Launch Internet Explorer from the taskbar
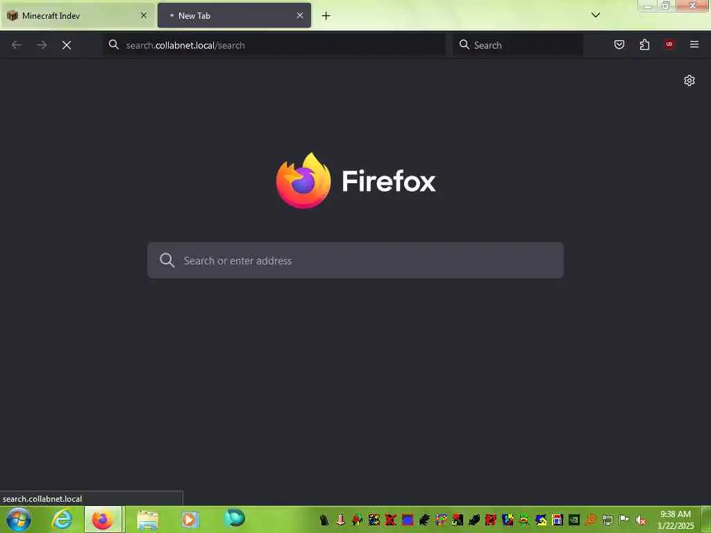This screenshot has height=533, width=711. pos(62,519)
